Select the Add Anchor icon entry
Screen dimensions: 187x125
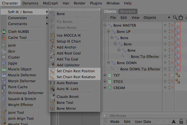(x=52, y=47)
